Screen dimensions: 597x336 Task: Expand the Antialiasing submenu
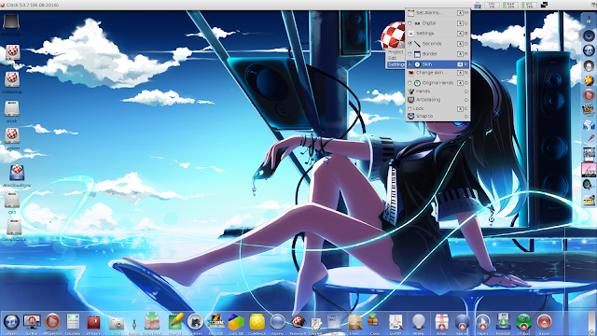[x=437, y=100]
